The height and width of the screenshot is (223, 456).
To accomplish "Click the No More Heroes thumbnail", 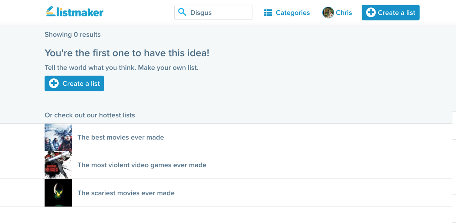I will tap(58, 165).
